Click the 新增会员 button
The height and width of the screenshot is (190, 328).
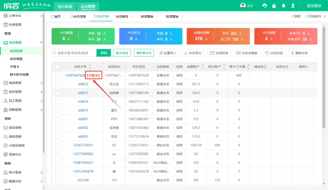[144, 53]
